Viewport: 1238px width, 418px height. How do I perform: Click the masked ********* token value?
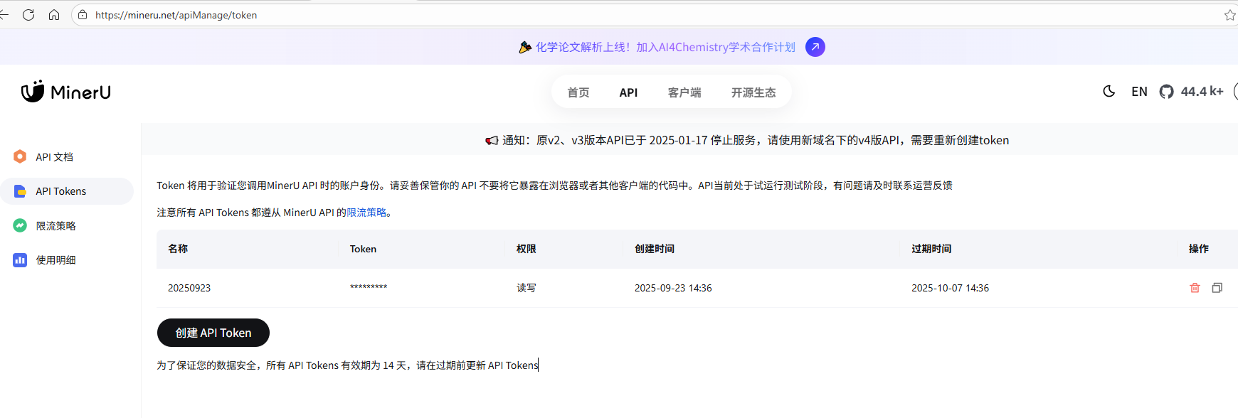[x=369, y=287]
